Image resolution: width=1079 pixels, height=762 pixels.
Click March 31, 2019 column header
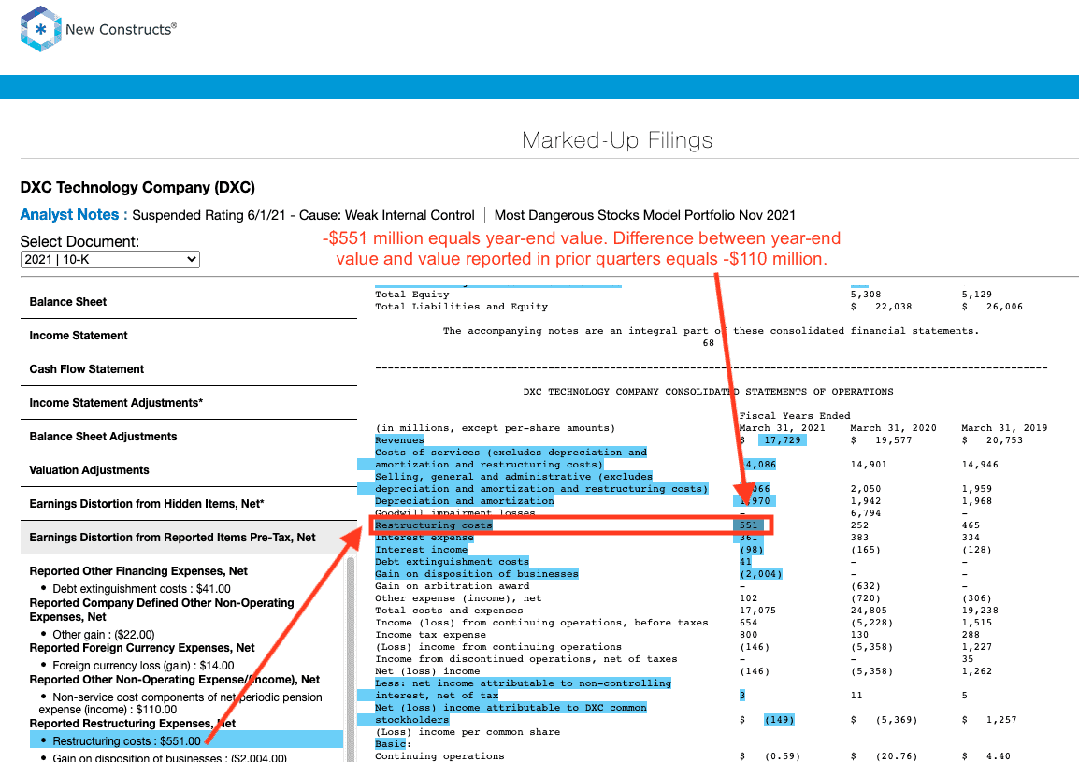(1005, 428)
